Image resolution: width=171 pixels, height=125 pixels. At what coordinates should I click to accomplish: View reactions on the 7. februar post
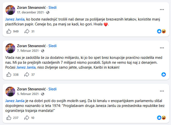[164, 74]
